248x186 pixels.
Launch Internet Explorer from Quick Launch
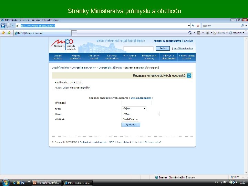coord(14,183)
